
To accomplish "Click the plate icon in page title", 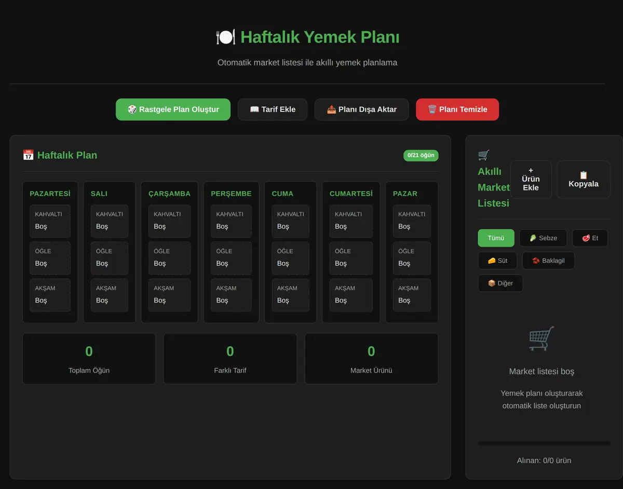I will coord(225,37).
